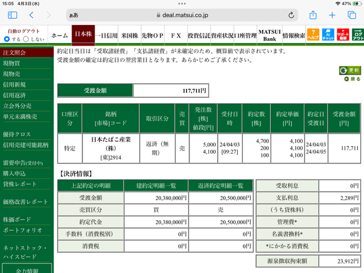
Task: Open the 日本株 tab
Action: coord(84,34)
